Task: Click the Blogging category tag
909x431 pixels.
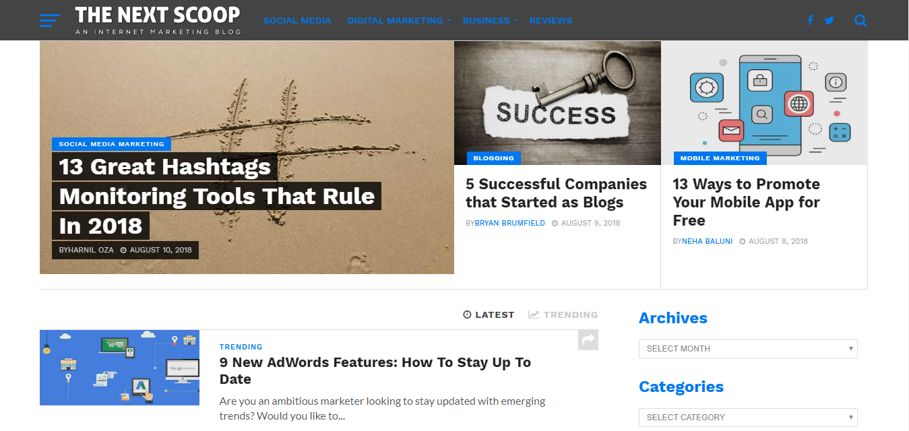Action: tap(493, 158)
